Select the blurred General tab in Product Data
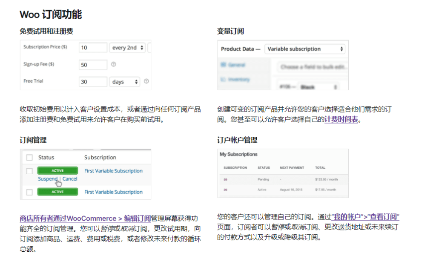The height and width of the screenshot is (253, 436). [x=237, y=65]
